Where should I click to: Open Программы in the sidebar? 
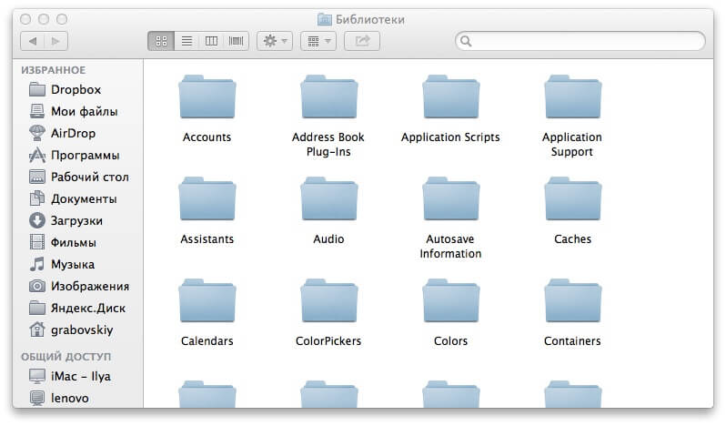(74, 155)
